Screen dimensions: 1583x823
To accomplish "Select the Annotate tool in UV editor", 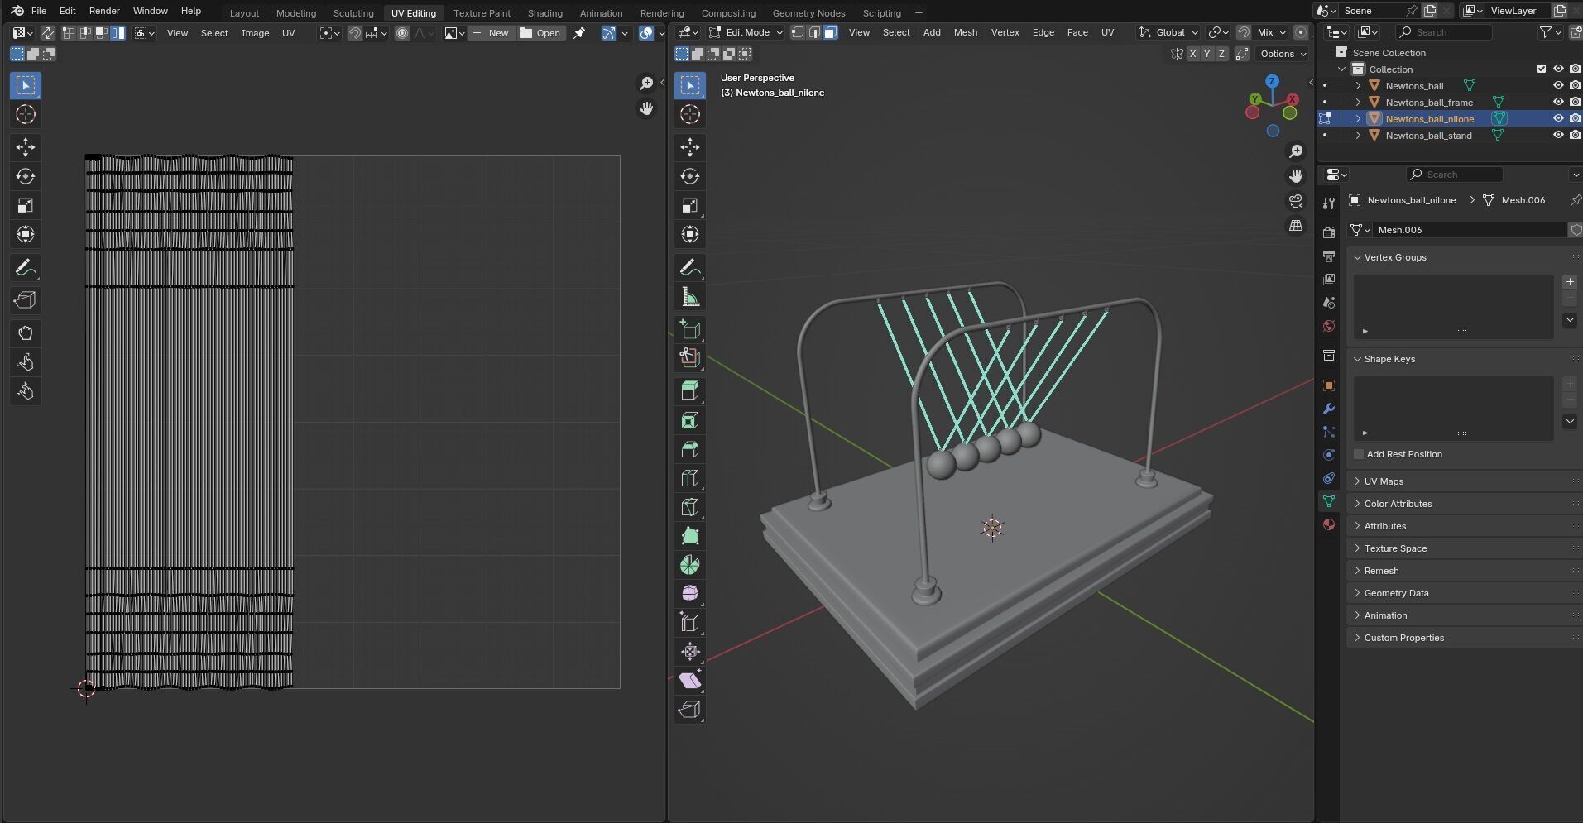I will click(26, 268).
